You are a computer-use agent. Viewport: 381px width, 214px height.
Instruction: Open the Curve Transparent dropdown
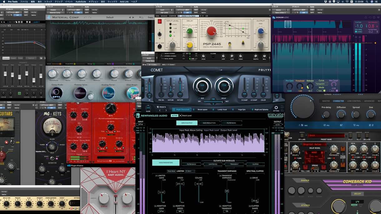point(321,84)
